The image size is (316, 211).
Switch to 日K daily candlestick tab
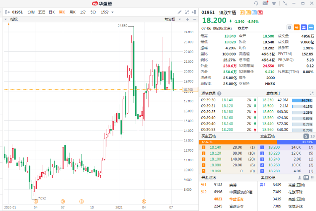coord(52,12)
